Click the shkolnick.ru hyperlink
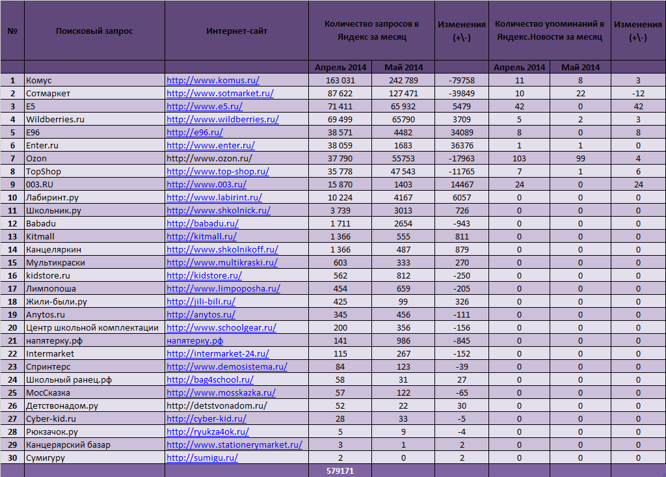The image size is (666, 477). (219, 211)
